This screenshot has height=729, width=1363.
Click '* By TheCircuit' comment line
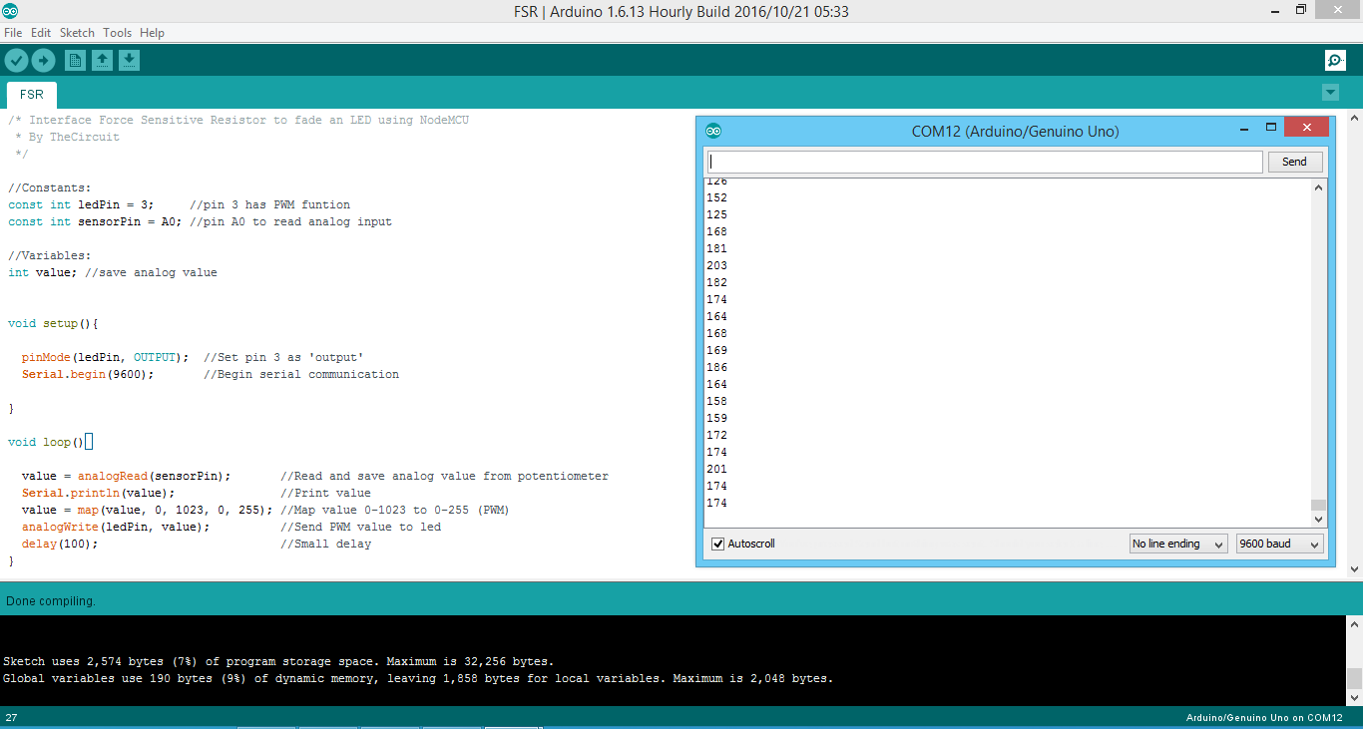(67, 137)
